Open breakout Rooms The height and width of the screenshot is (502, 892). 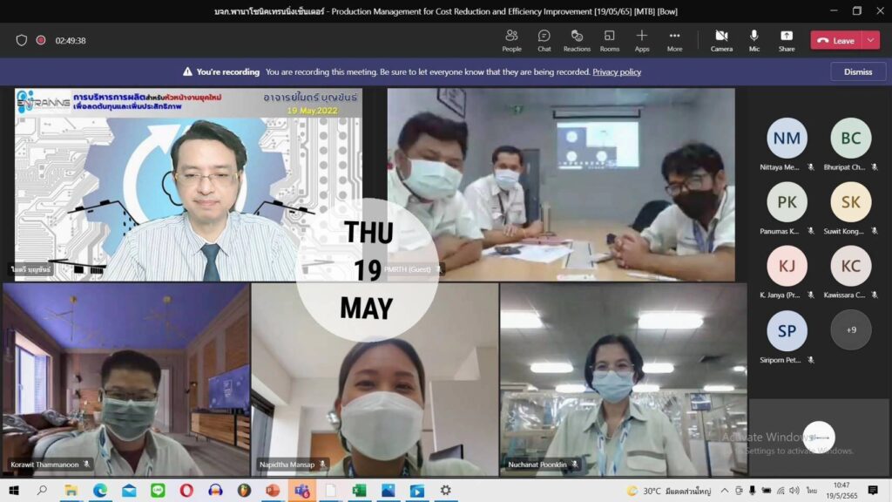(609, 40)
